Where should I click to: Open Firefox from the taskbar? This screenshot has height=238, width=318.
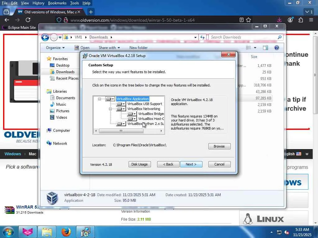[66, 232]
